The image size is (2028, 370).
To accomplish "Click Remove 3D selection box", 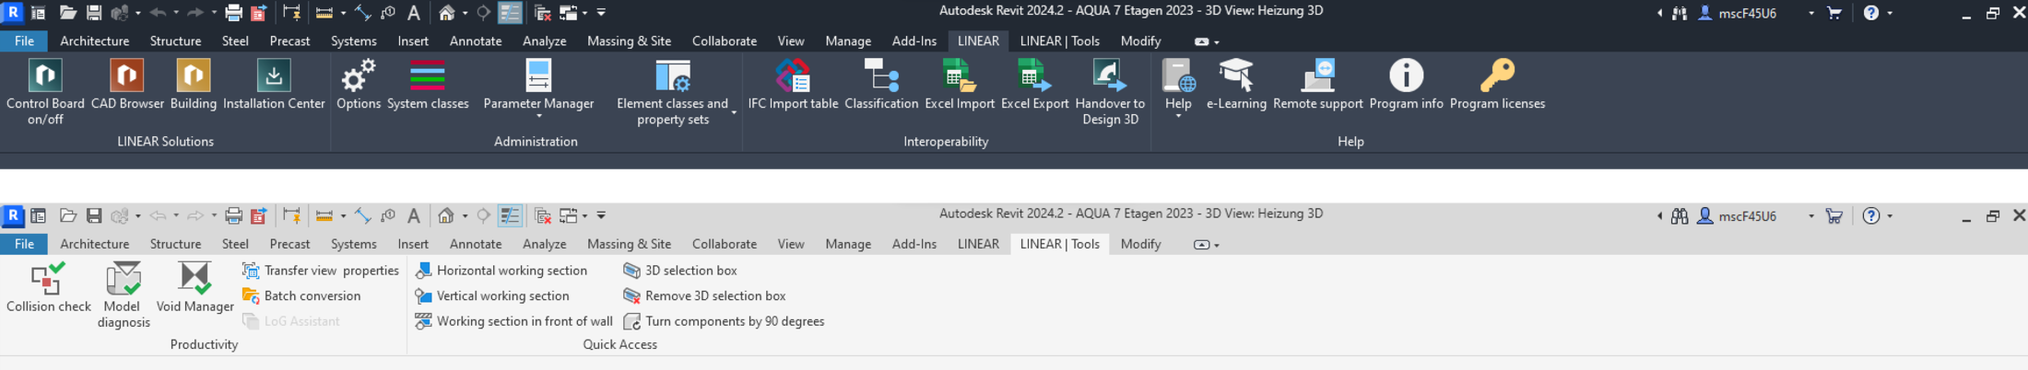I will point(704,295).
